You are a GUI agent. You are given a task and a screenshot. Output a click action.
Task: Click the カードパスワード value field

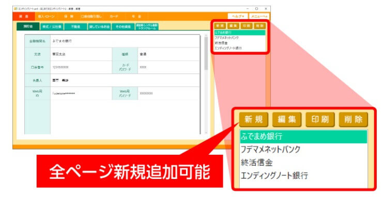click(168, 67)
